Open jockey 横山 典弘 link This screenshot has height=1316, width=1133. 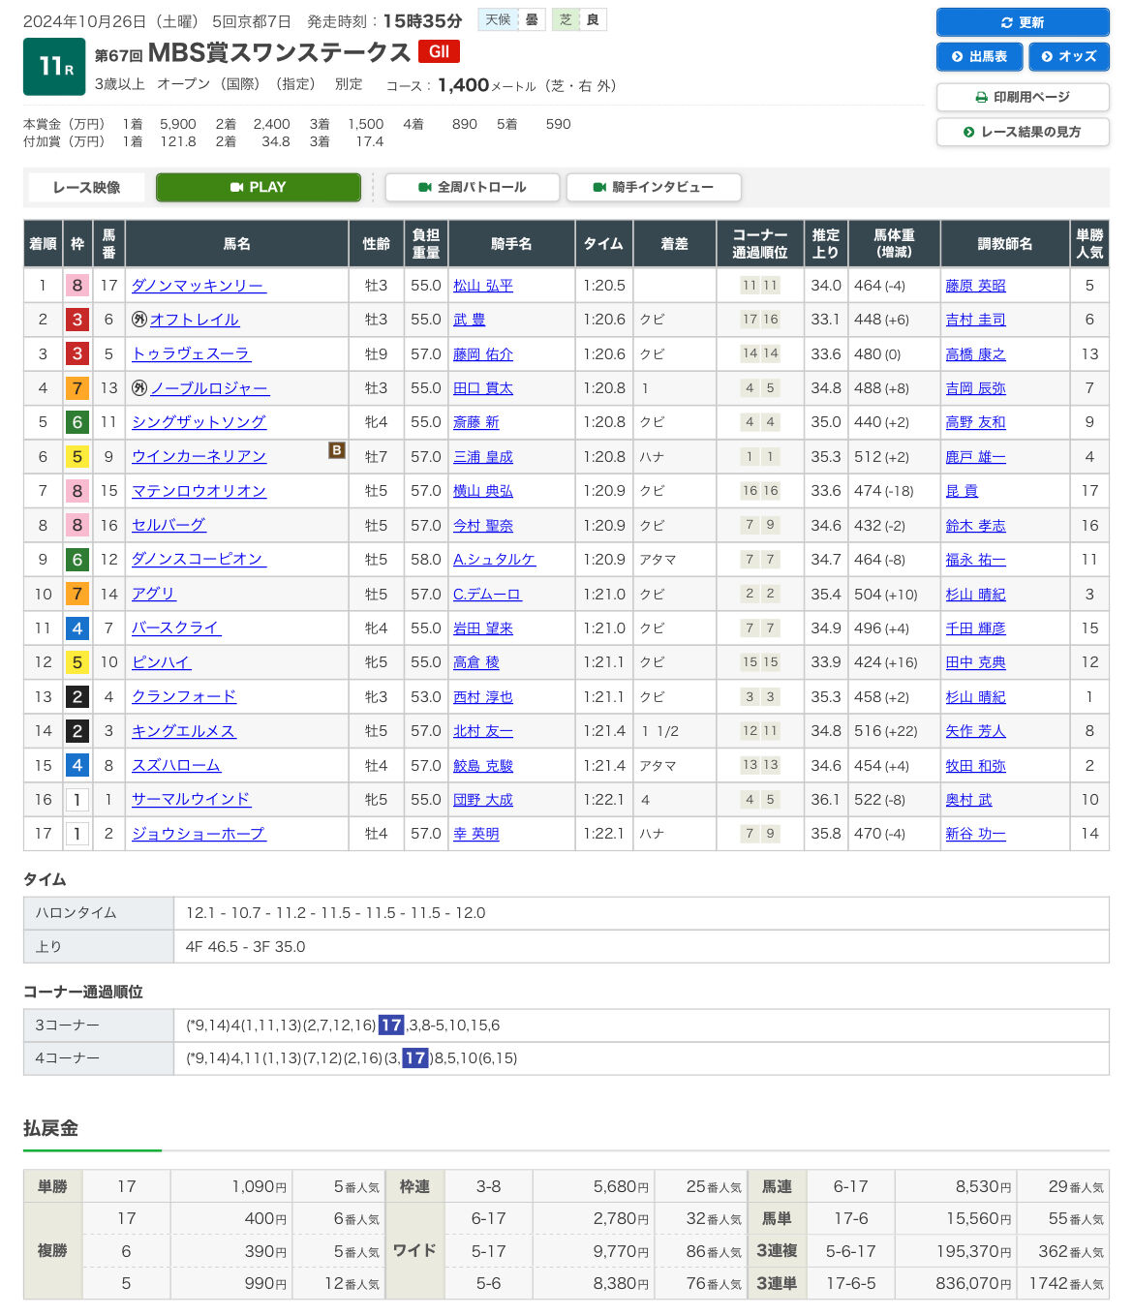pos(483,491)
